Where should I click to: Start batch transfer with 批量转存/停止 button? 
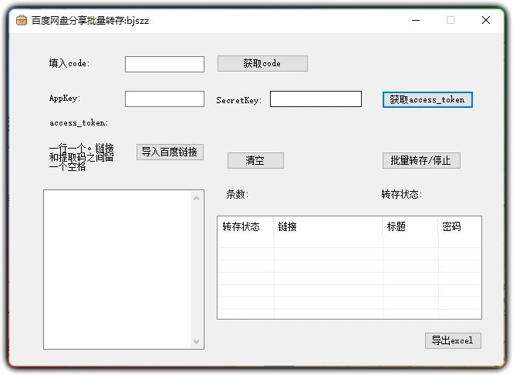point(421,160)
